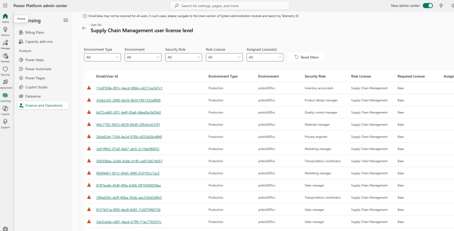Toggle the New admin center switch

pyautogui.click(x=428, y=5)
